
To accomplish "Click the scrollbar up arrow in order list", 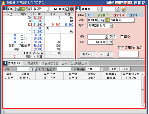I will (143, 74).
